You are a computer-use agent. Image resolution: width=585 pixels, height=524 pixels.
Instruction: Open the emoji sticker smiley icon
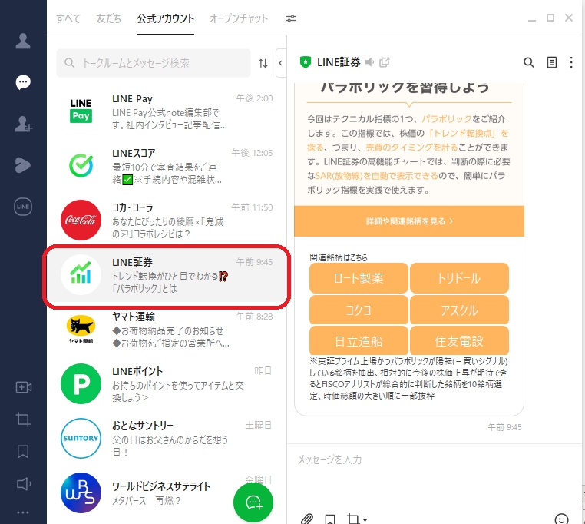pos(561,519)
